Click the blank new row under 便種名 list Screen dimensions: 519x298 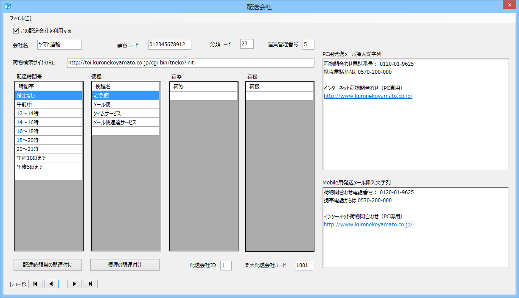coord(125,131)
